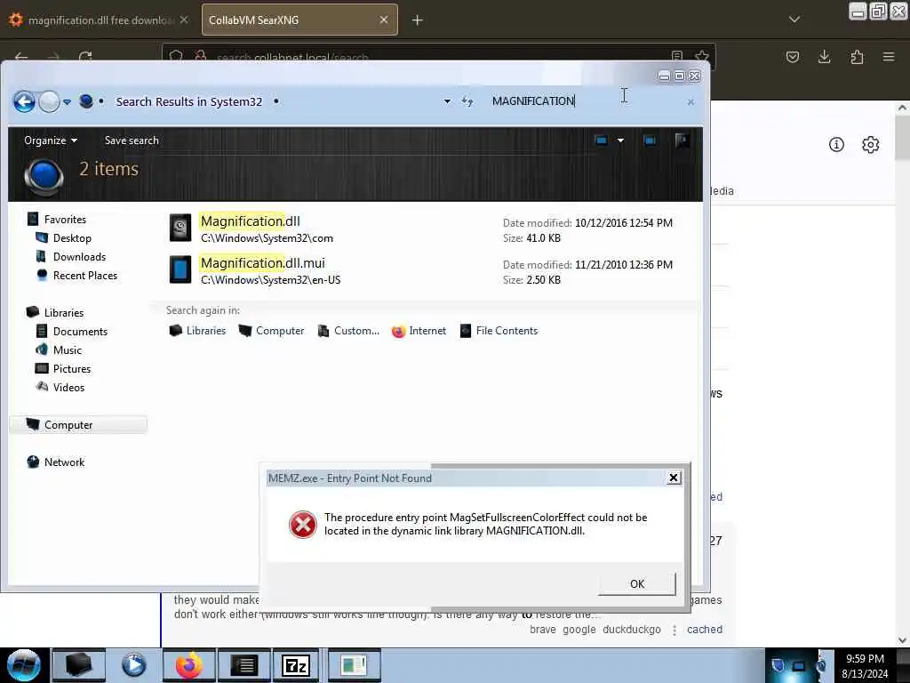This screenshot has height=683, width=910.
Task: Open the 7-Zip taskbar icon
Action: (x=295, y=665)
